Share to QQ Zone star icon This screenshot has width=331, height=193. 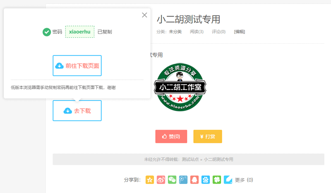[x=150, y=180]
